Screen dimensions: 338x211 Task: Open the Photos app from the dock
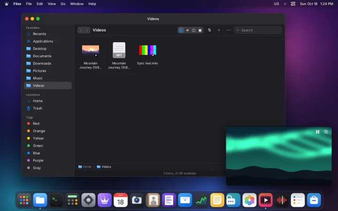(249, 200)
